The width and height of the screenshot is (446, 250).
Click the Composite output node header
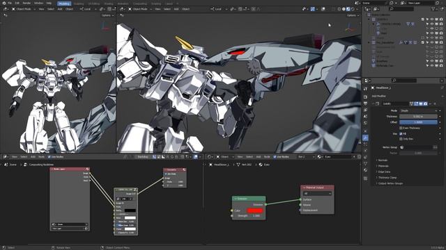[x=175, y=169]
